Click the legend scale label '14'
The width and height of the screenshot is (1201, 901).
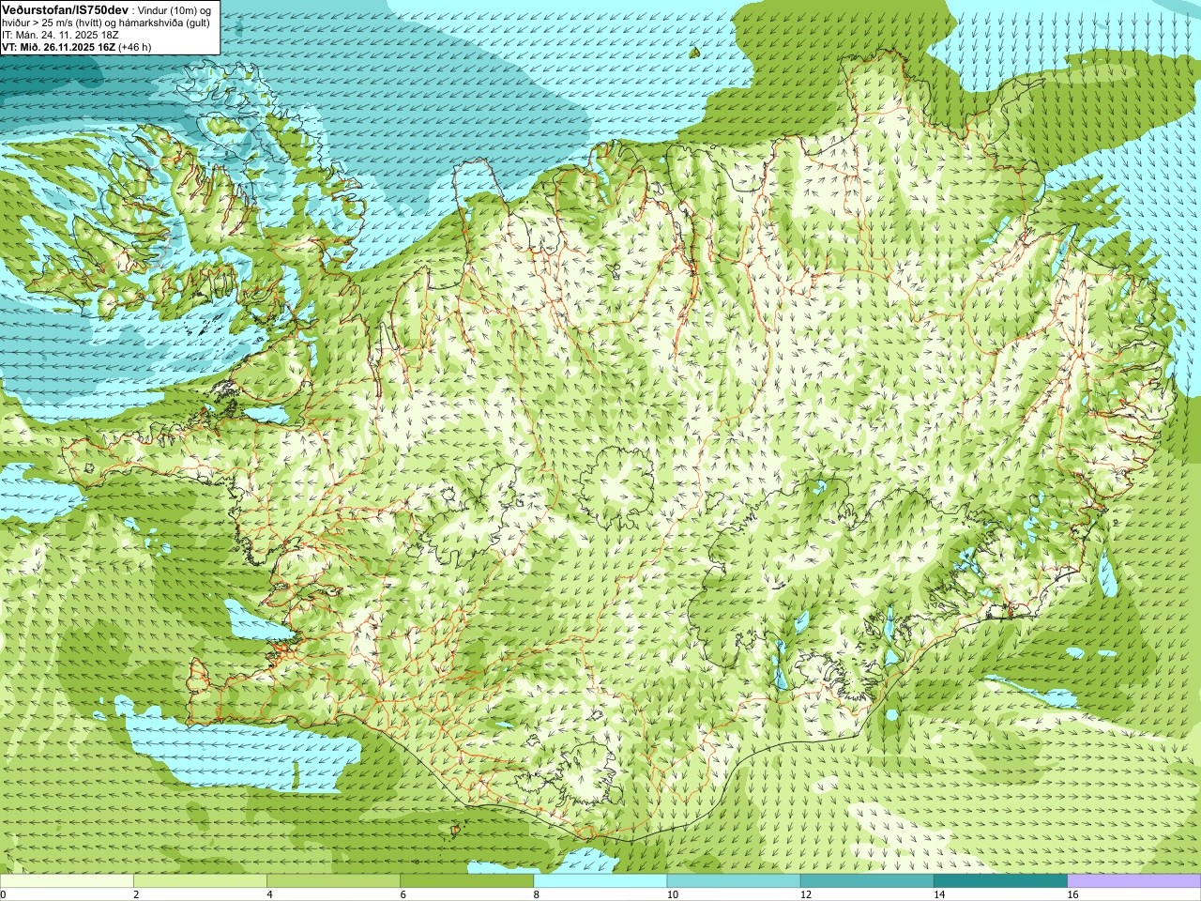click(x=939, y=894)
